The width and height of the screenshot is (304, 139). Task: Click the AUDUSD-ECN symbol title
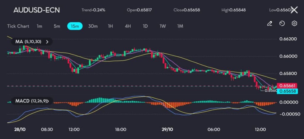point(37,10)
